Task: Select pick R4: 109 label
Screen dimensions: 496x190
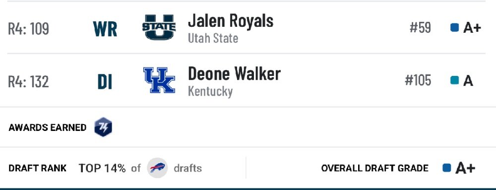Action: 28,29
